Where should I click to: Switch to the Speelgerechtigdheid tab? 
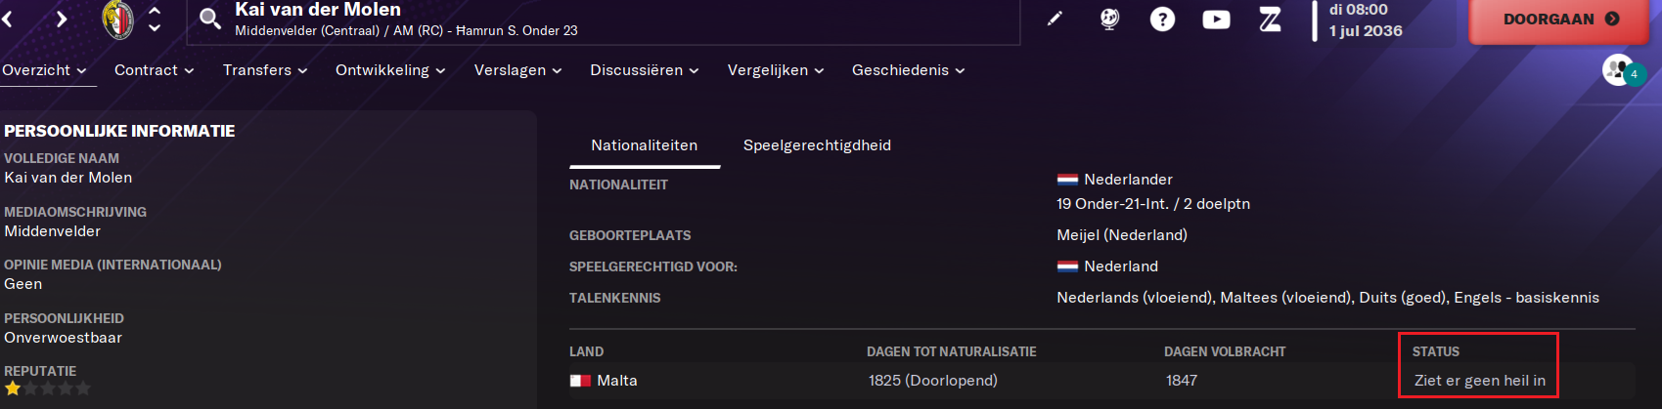(817, 145)
